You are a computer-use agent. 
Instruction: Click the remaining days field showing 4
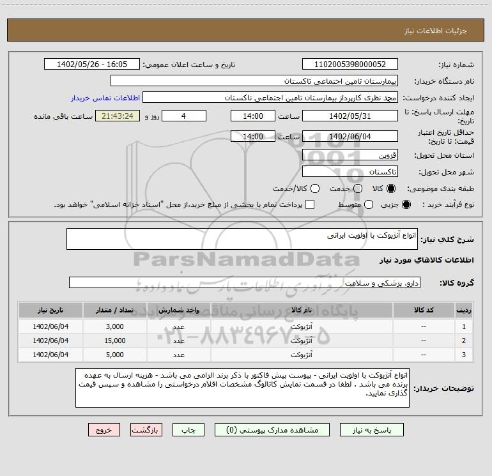pos(184,116)
